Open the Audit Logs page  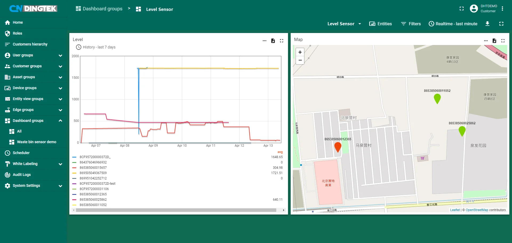tap(22, 175)
